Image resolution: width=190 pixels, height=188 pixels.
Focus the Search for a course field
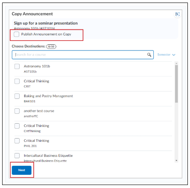(83, 55)
